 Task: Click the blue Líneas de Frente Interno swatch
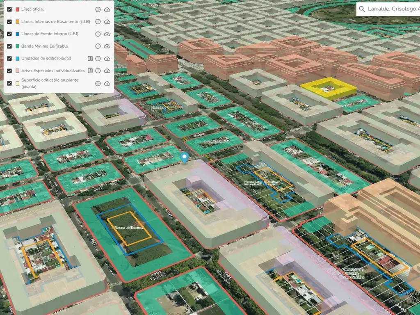pyautogui.click(x=17, y=34)
